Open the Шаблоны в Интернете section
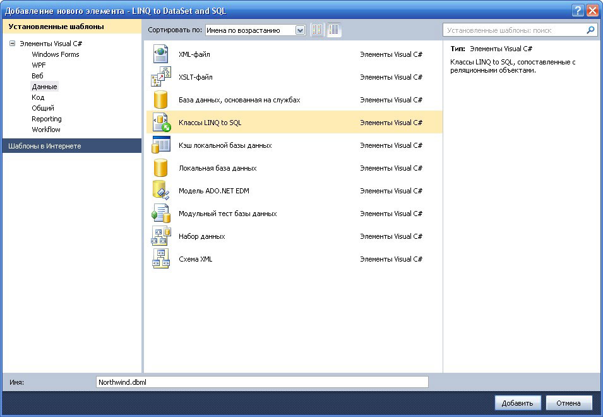The height and width of the screenshot is (417, 603). [72, 146]
